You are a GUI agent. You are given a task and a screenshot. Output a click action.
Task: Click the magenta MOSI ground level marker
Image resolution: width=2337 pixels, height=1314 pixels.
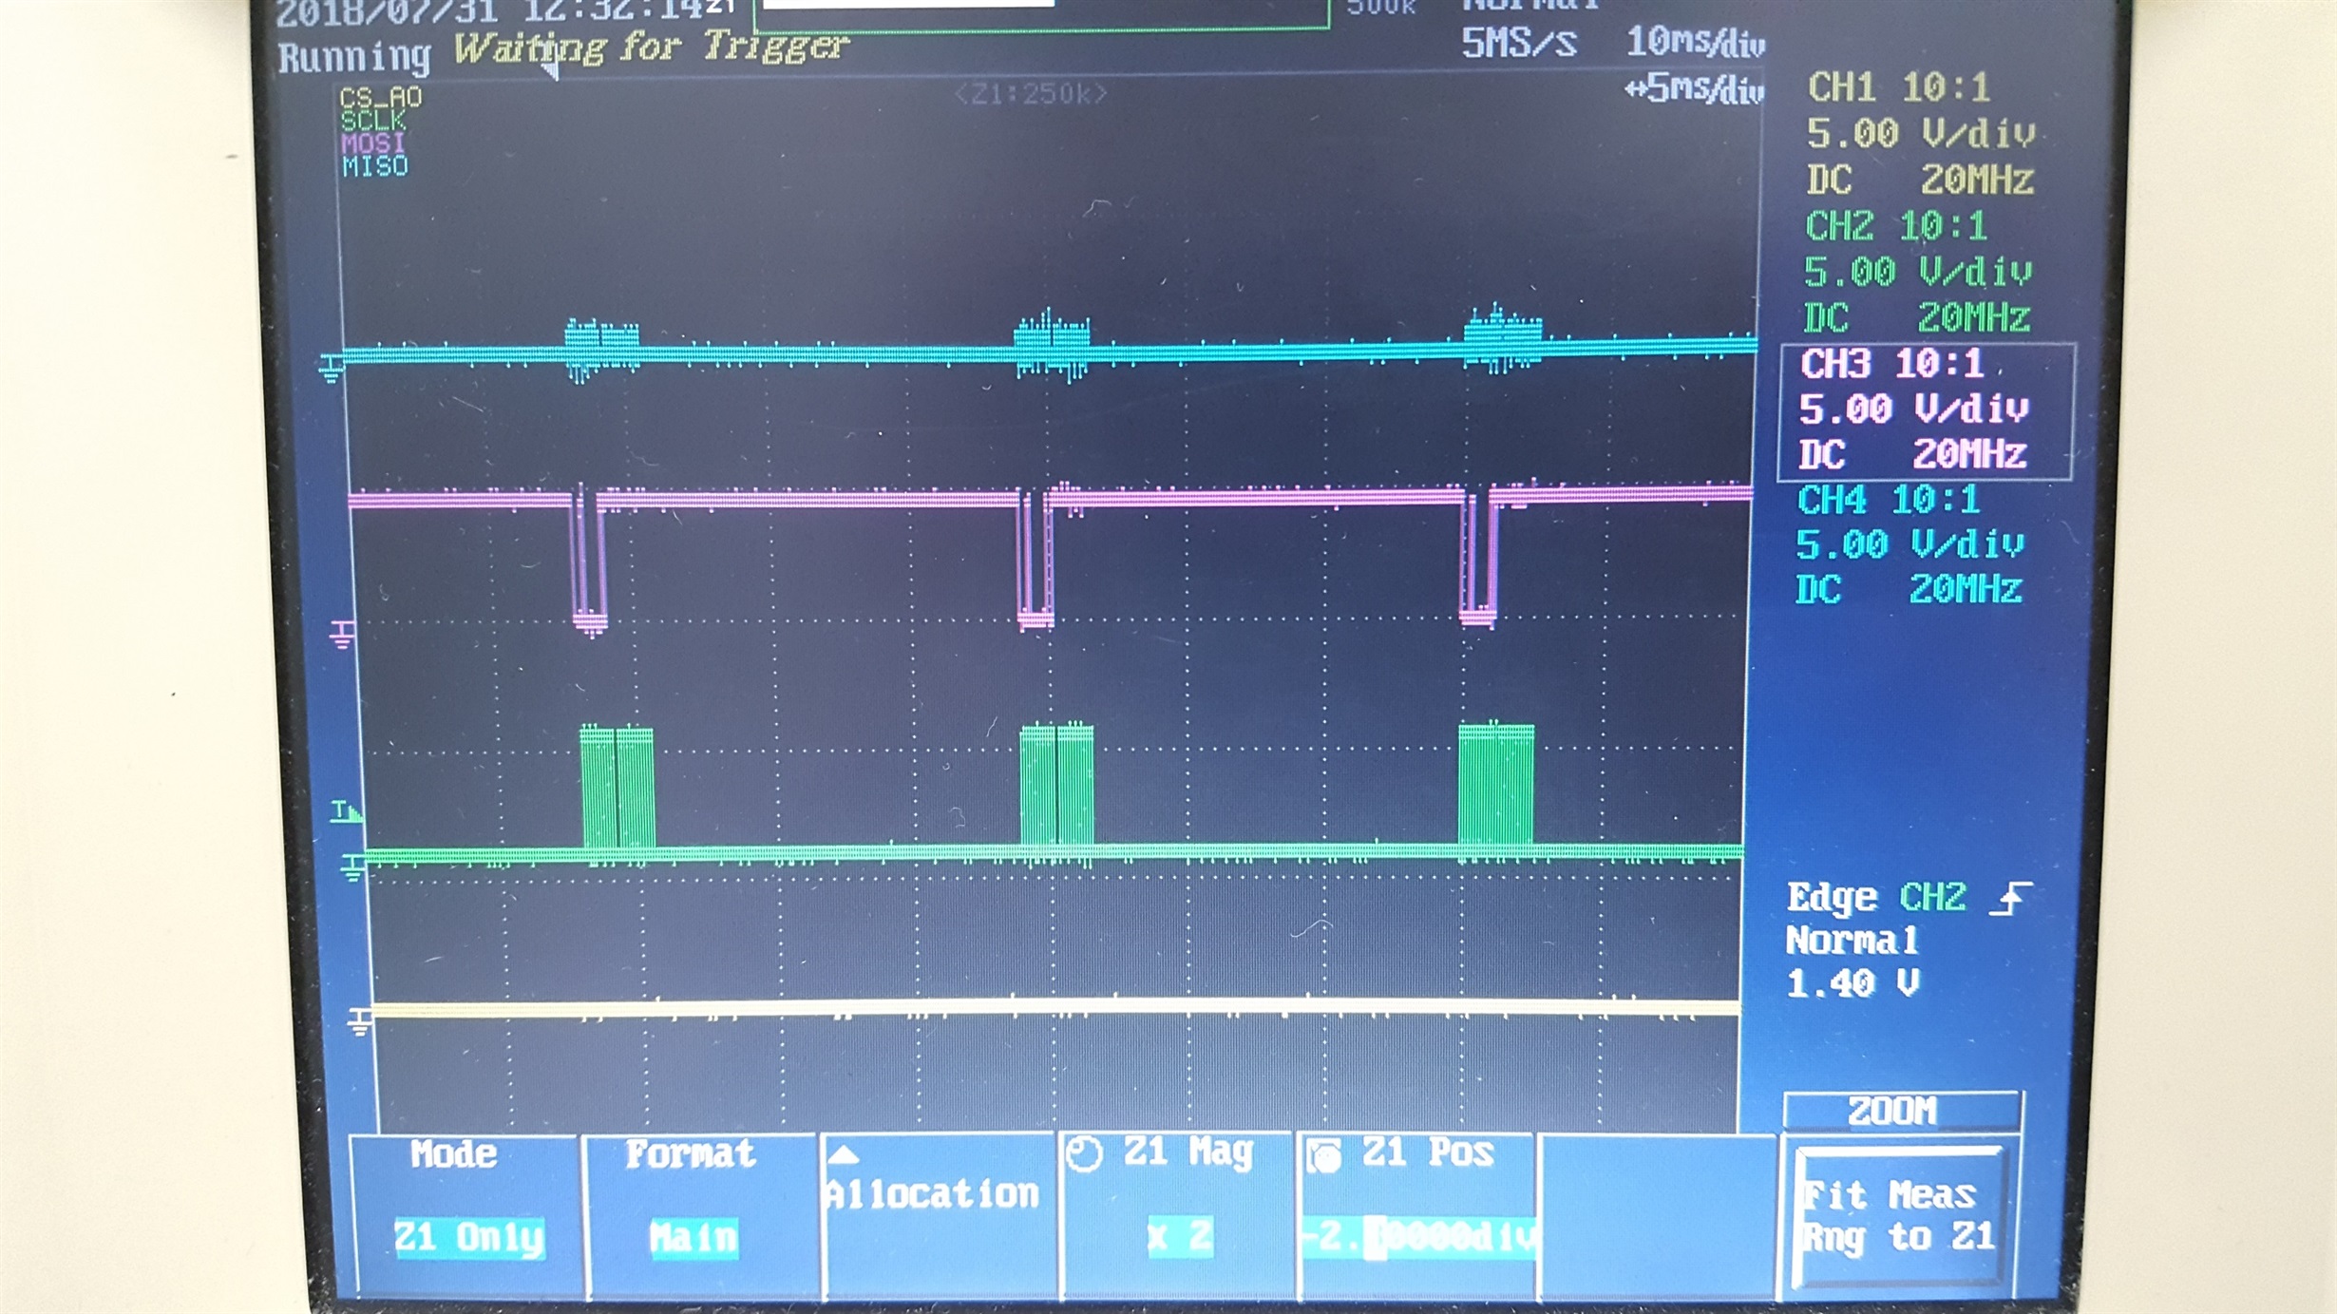coord(342,635)
